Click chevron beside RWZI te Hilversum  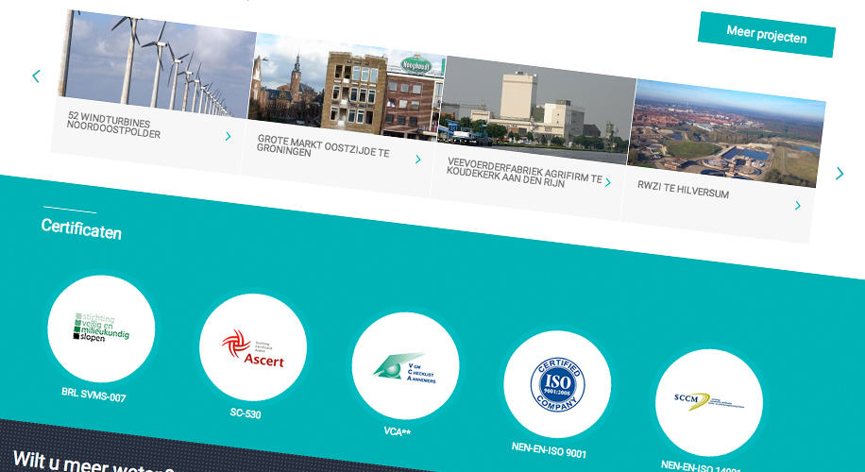click(798, 206)
